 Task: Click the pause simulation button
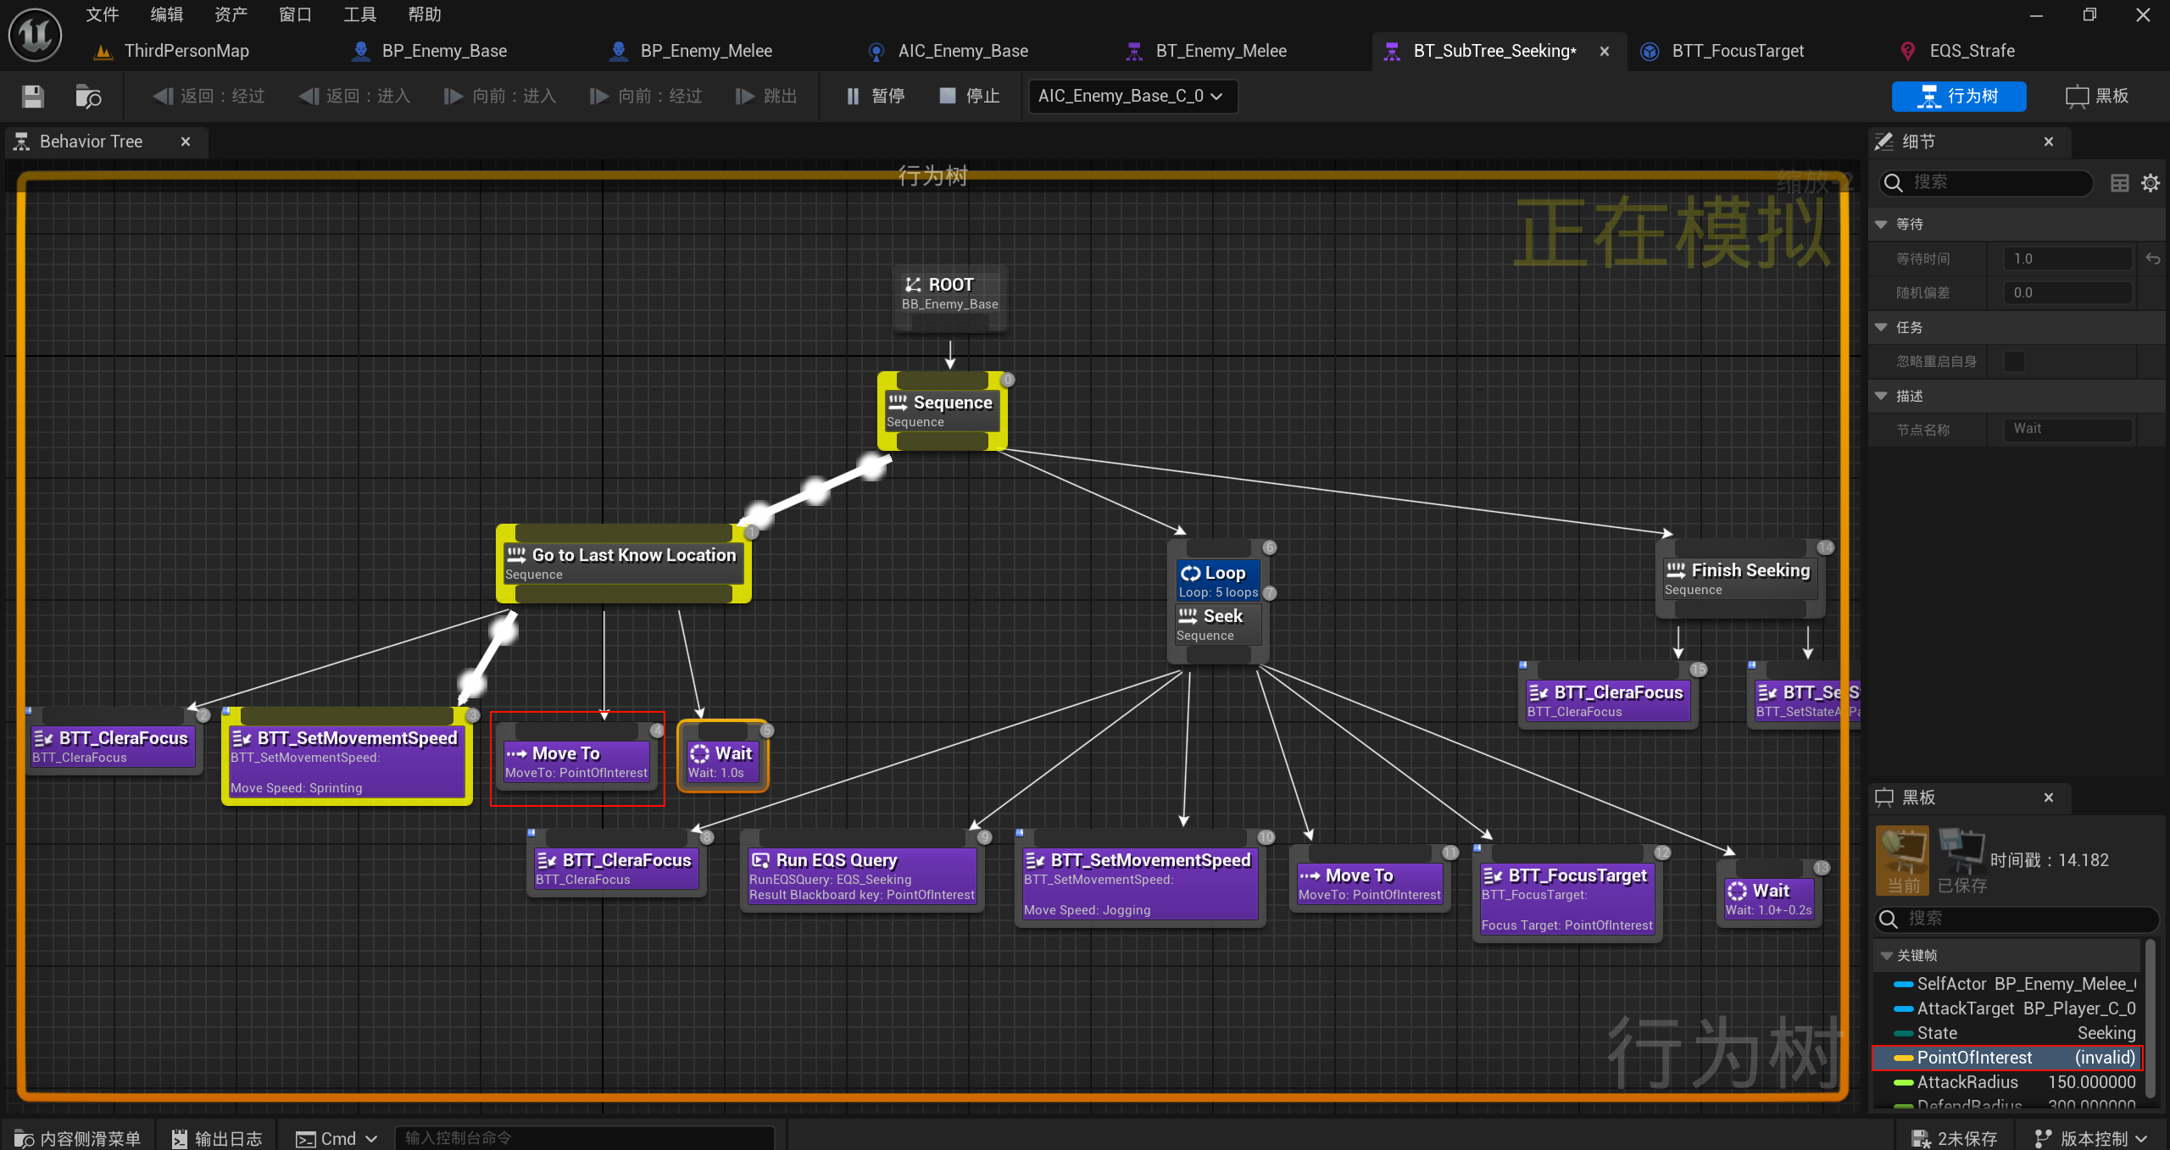[x=875, y=97]
